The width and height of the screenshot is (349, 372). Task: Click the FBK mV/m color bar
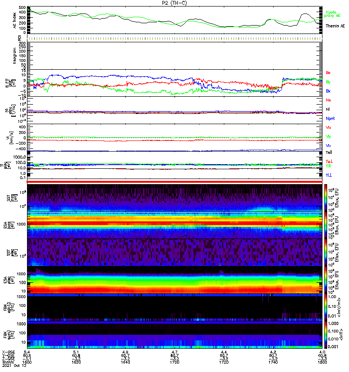(326, 307)
